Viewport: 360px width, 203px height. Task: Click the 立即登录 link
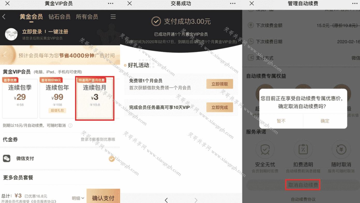[x=32, y=32]
